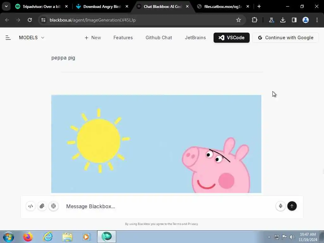Open Windows Explorer from the taskbar
Viewport: 324px width, 243px height.
click(x=67, y=237)
